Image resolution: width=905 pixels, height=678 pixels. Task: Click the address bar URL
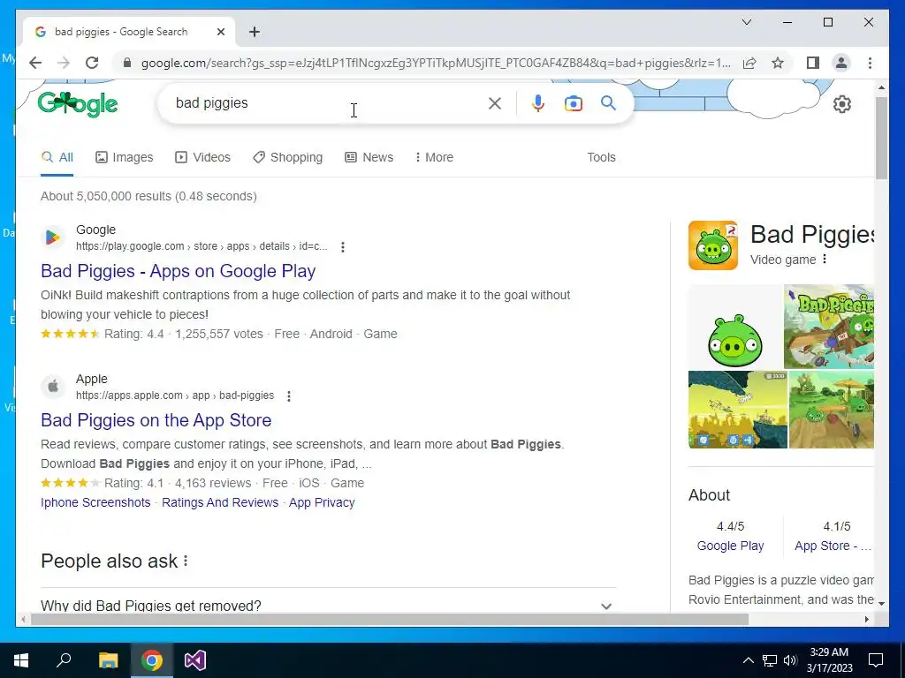click(436, 63)
